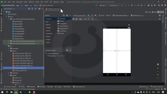
Task: Open Palette settings gear
Action: tap(67, 16)
